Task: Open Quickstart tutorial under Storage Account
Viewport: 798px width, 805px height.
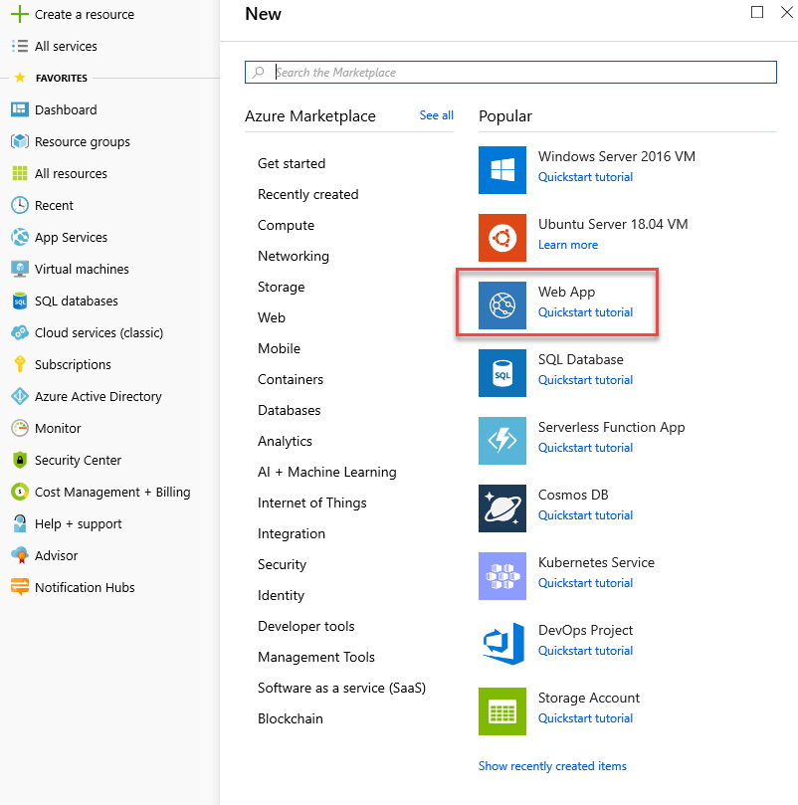Action: coord(585,718)
